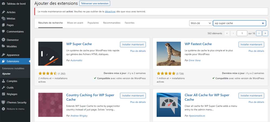
Task: Click the WP Super Cache star rating
Action: [48, 74]
